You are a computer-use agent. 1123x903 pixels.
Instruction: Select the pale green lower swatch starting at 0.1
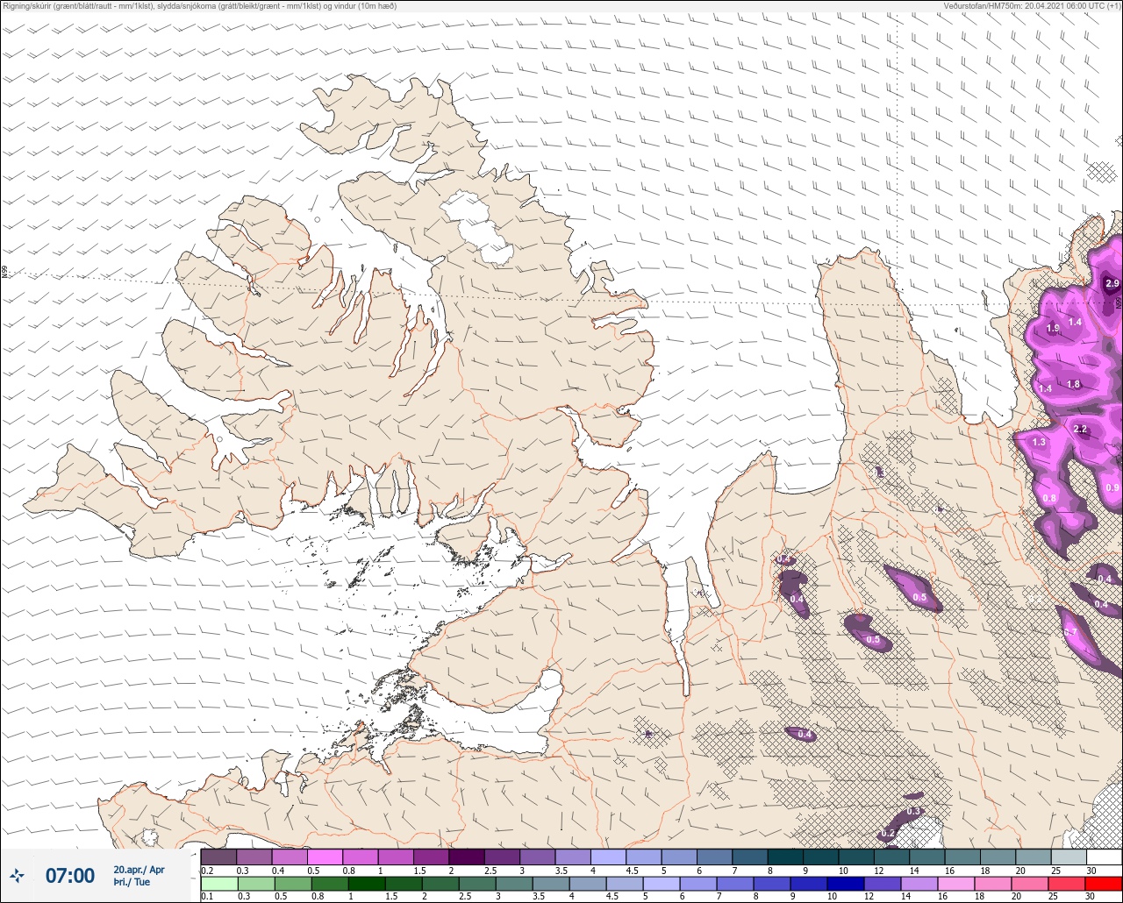(218, 883)
